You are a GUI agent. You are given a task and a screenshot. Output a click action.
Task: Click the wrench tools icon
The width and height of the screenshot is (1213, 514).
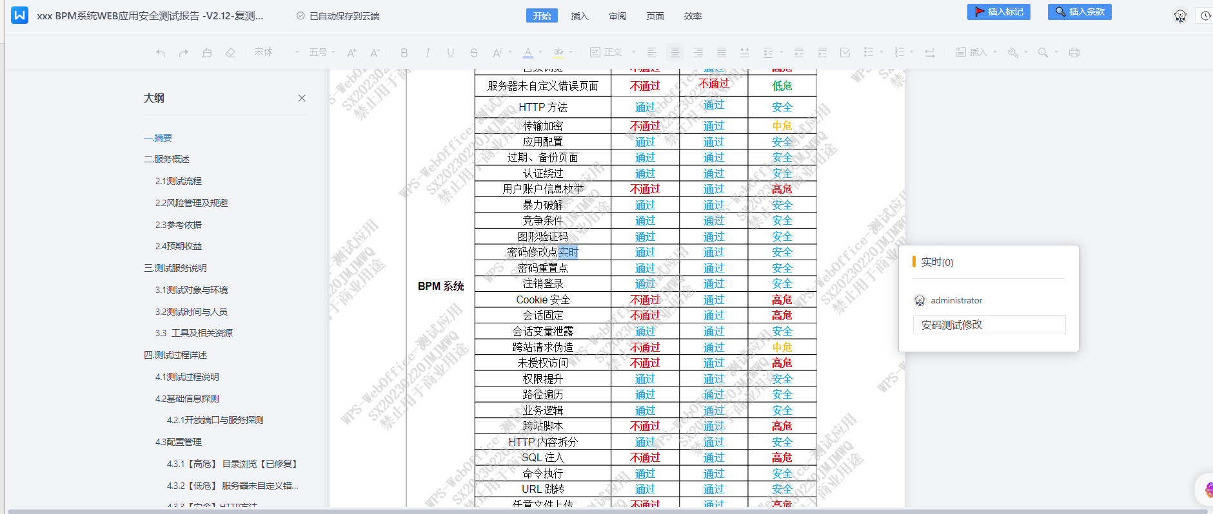tap(1013, 53)
